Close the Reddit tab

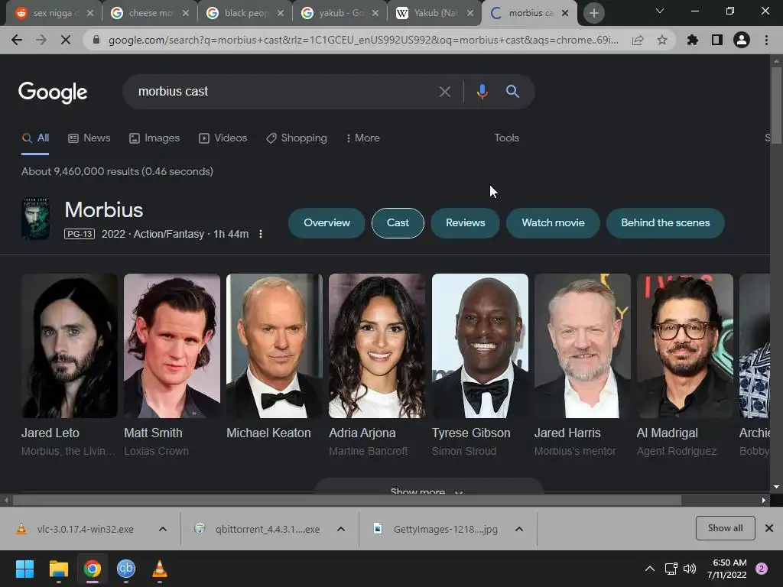pos(90,13)
